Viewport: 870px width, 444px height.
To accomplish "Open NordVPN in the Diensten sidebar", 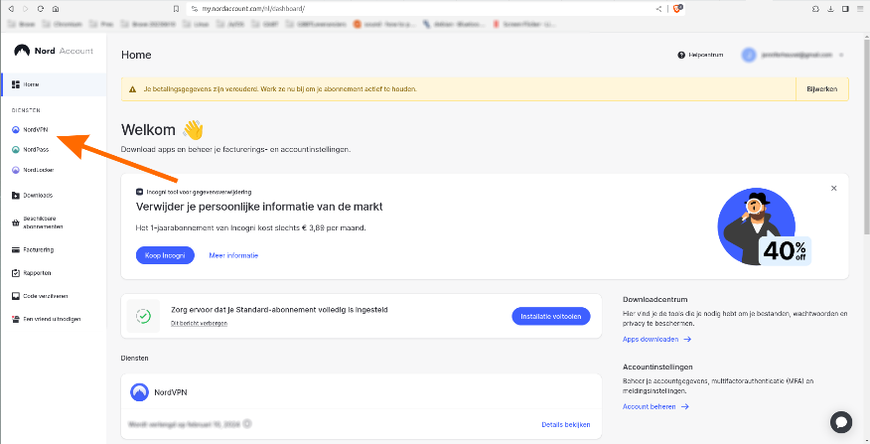I will [30, 130].
